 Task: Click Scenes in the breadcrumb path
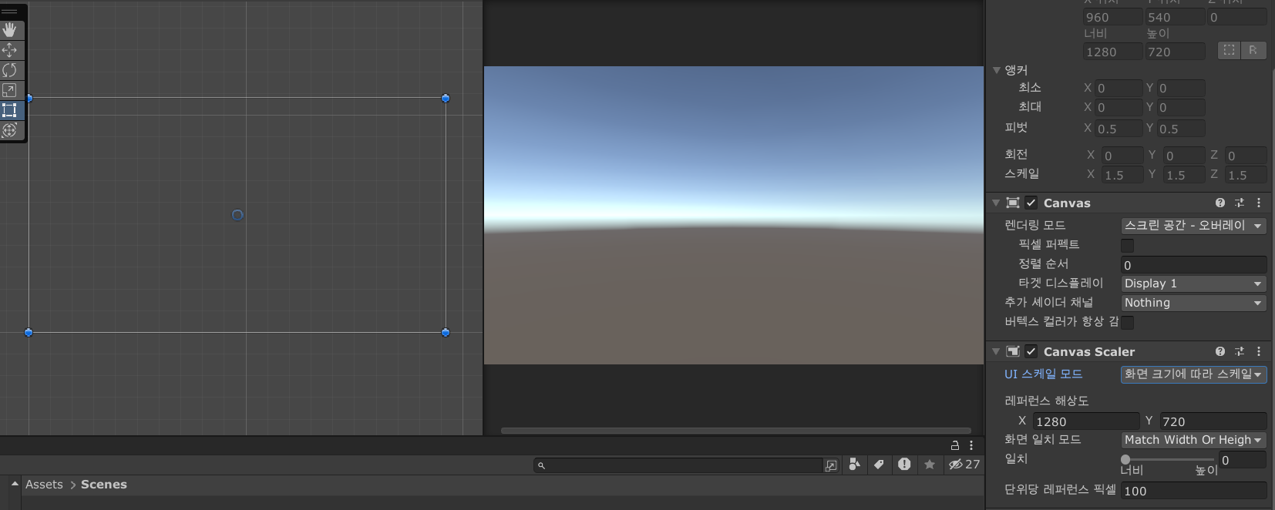(x=104, y=485)
